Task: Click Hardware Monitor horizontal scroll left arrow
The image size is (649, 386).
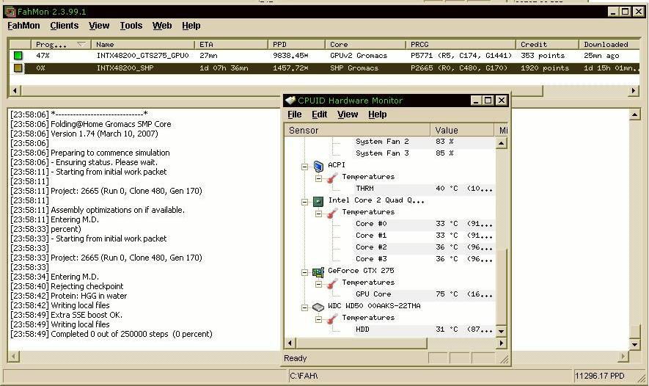Action: pyautogui.click(x=290, y=343)
